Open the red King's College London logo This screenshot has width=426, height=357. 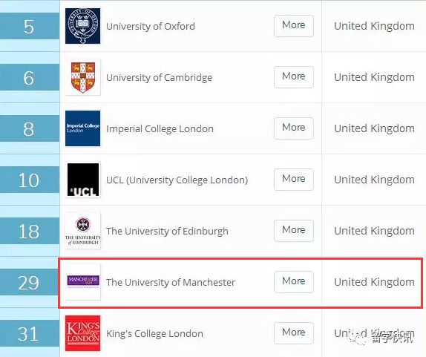[82, 333]
